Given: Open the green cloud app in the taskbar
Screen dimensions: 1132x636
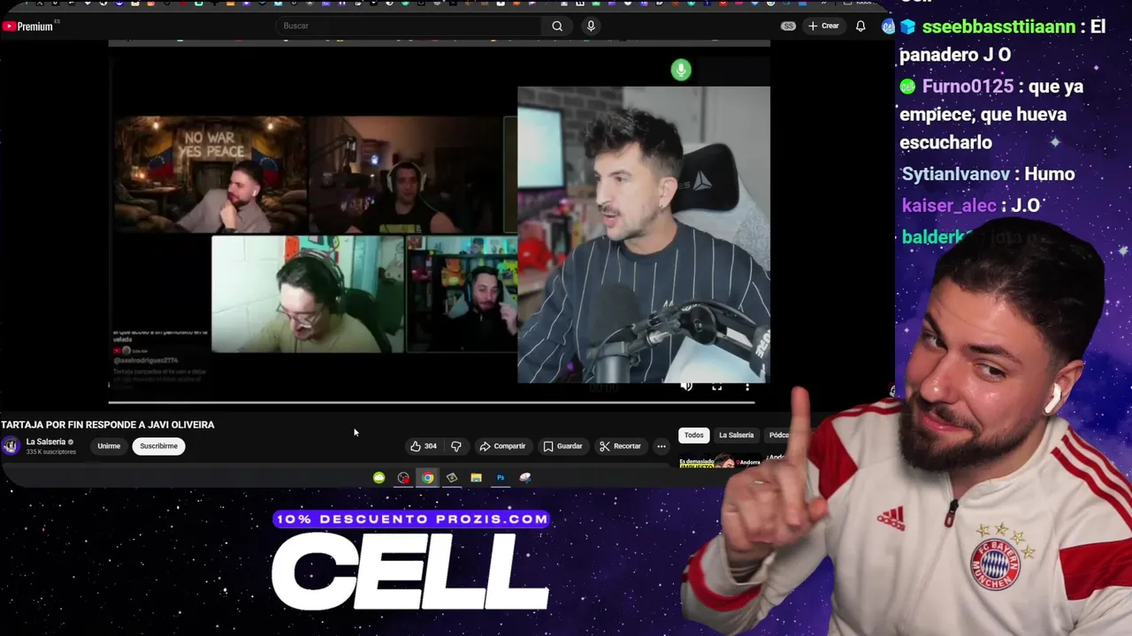Looking at the screenshot, I should click(x=379, y=478).
